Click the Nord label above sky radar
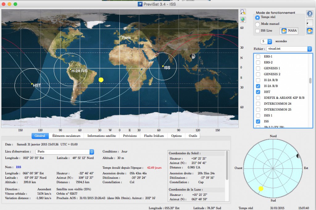The width and height of the screenshot is (316, 210). click(273, 136)
